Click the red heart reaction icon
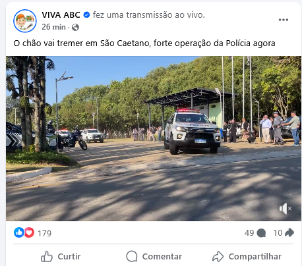This screenshot has height=266, width=302. (29, 232)
